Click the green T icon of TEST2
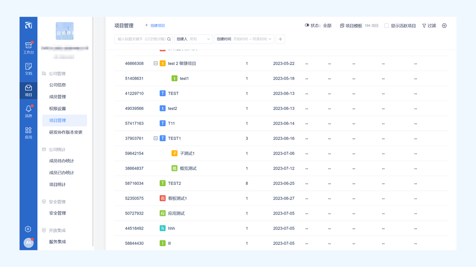The width and height of the screenshot is (476, 267). coord(163,183)
